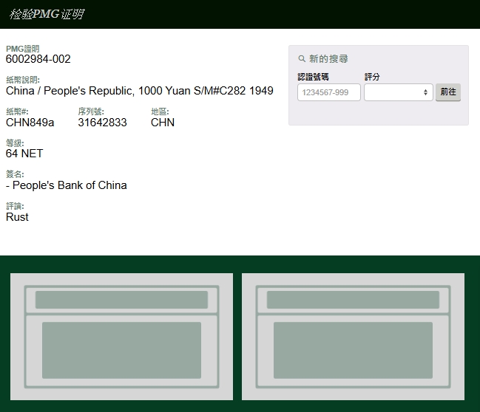480x412 pixels.
Task: Open the 評分 grade dropdown
Action: click(x=398, y=92)
